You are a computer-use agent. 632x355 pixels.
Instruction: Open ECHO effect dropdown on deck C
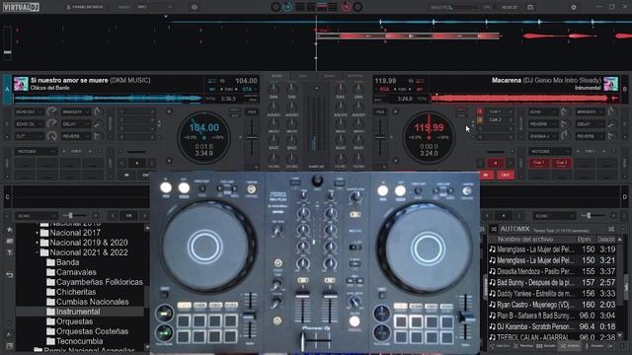[x=36, y=216]
